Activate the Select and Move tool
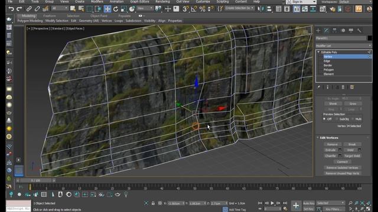378x212 pixels. click(x=107, y=9)
